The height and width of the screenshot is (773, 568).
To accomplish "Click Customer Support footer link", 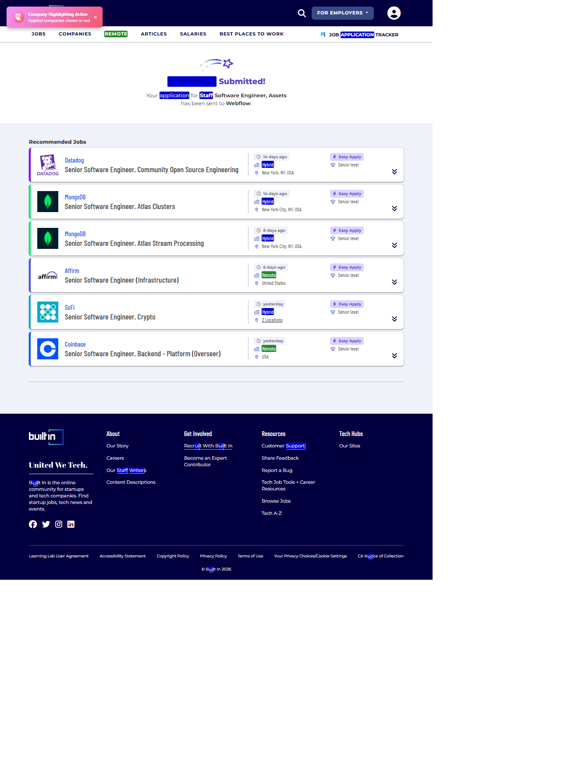I will [283, 446].
